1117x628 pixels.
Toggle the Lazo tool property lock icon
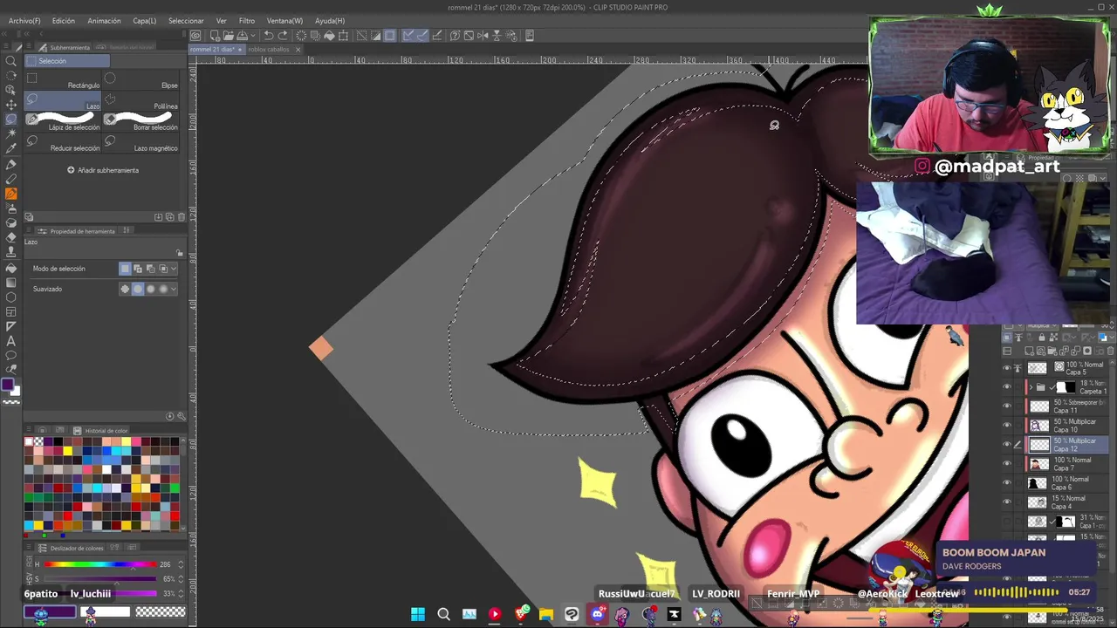pyautogui.click(x=180, y=254)
